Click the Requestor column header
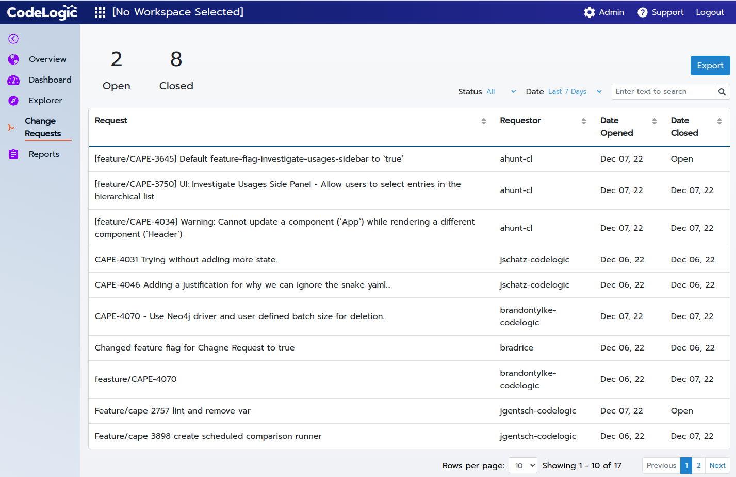This screenshot has height=477, width=736. point(520,121)
